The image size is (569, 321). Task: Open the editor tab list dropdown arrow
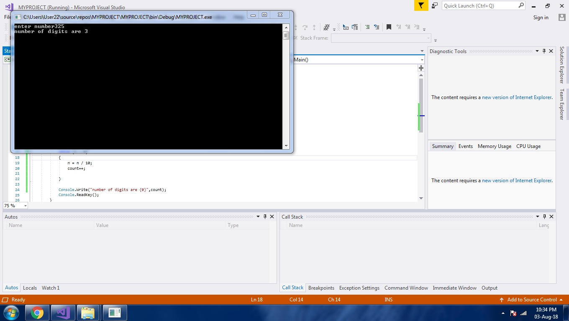pos(422,51)
